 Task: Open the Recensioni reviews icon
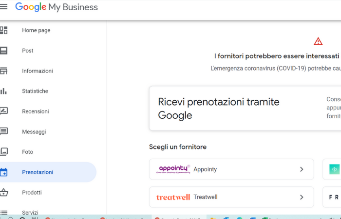[x=4, y=111]
